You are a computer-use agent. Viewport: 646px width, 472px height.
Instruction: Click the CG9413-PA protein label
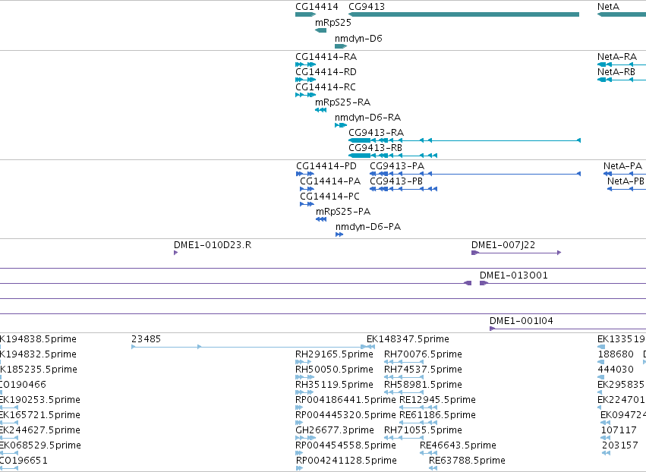[x=397, y=166]
